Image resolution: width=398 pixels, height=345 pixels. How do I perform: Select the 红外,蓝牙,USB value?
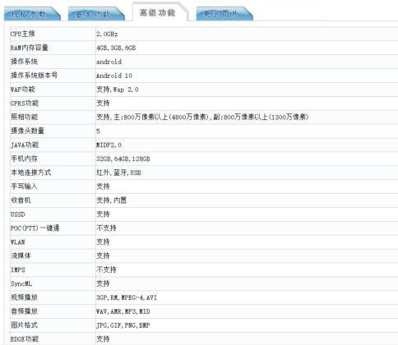(x=118, y=172)
